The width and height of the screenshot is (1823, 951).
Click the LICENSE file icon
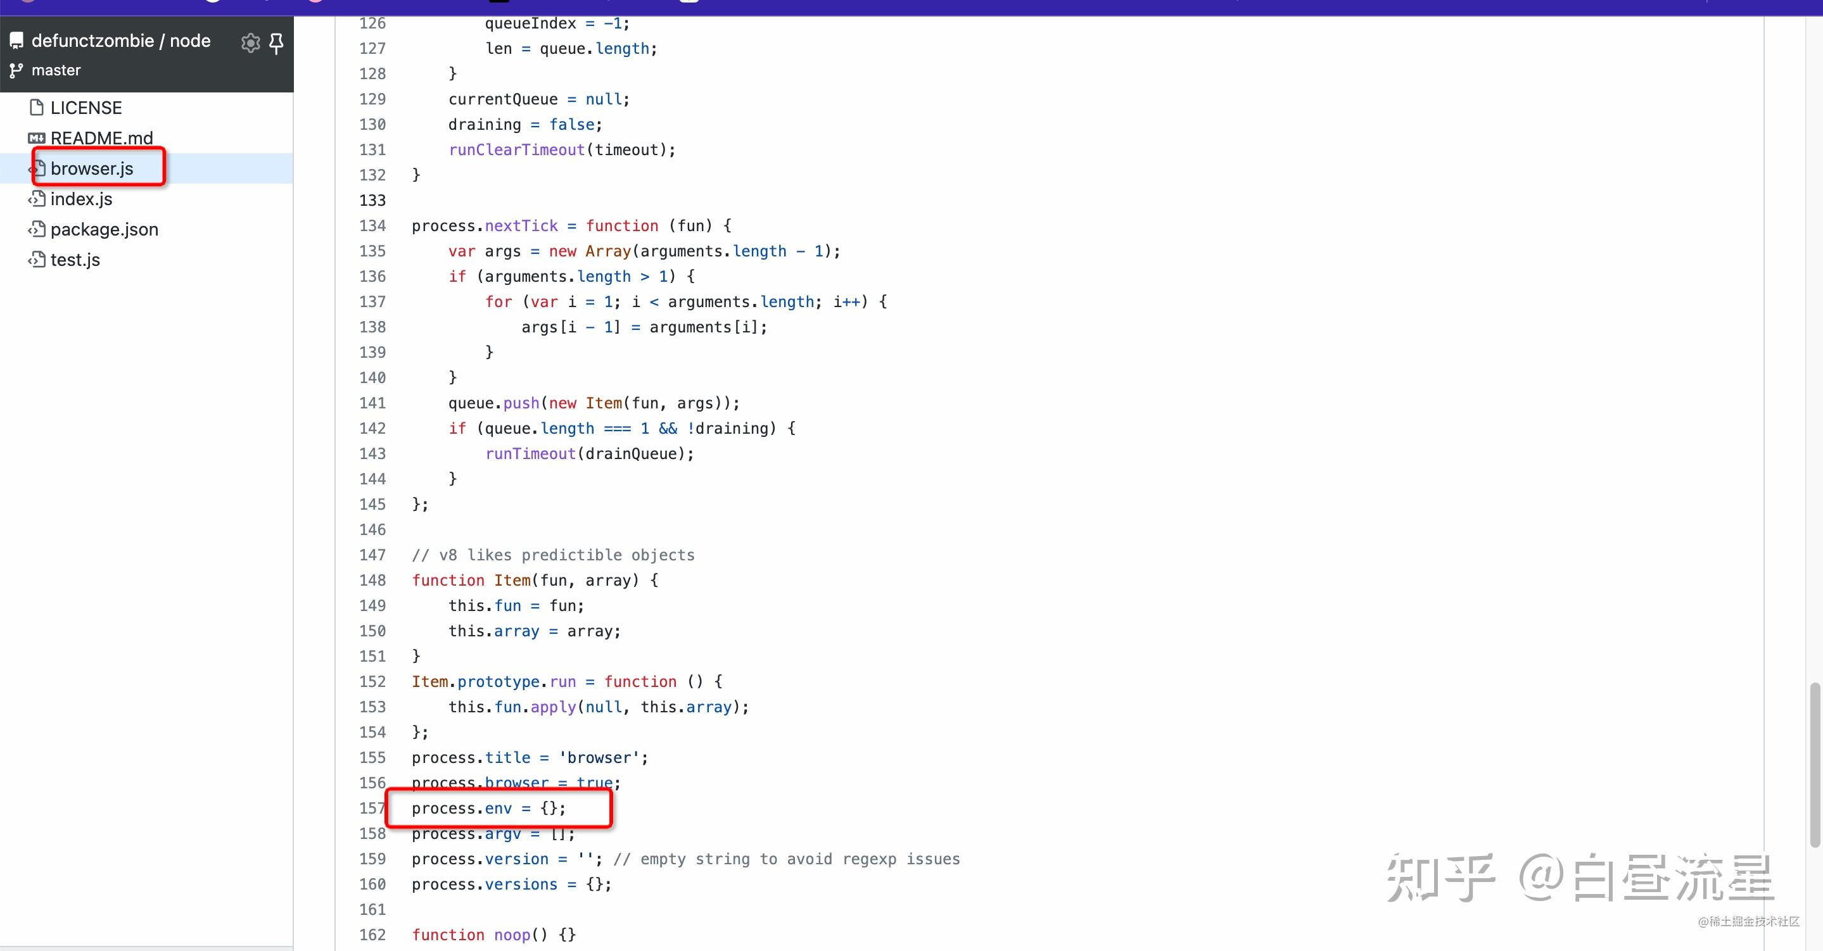pyautogui.click(x=37, y=108)
